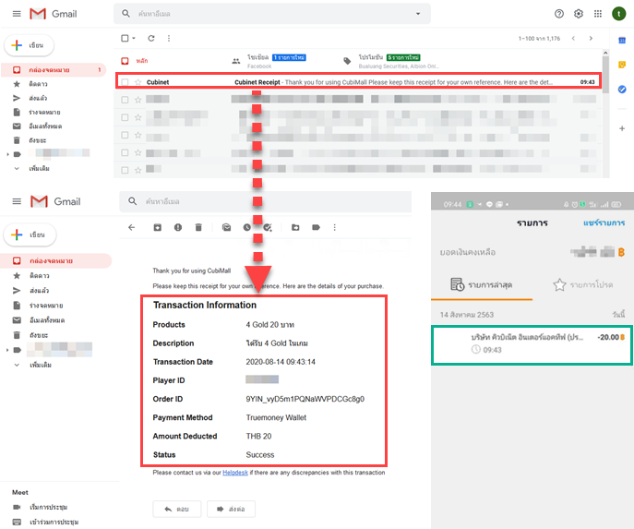
Task: Click the plus add-ons icon in side panel
Action: [622, 128]
